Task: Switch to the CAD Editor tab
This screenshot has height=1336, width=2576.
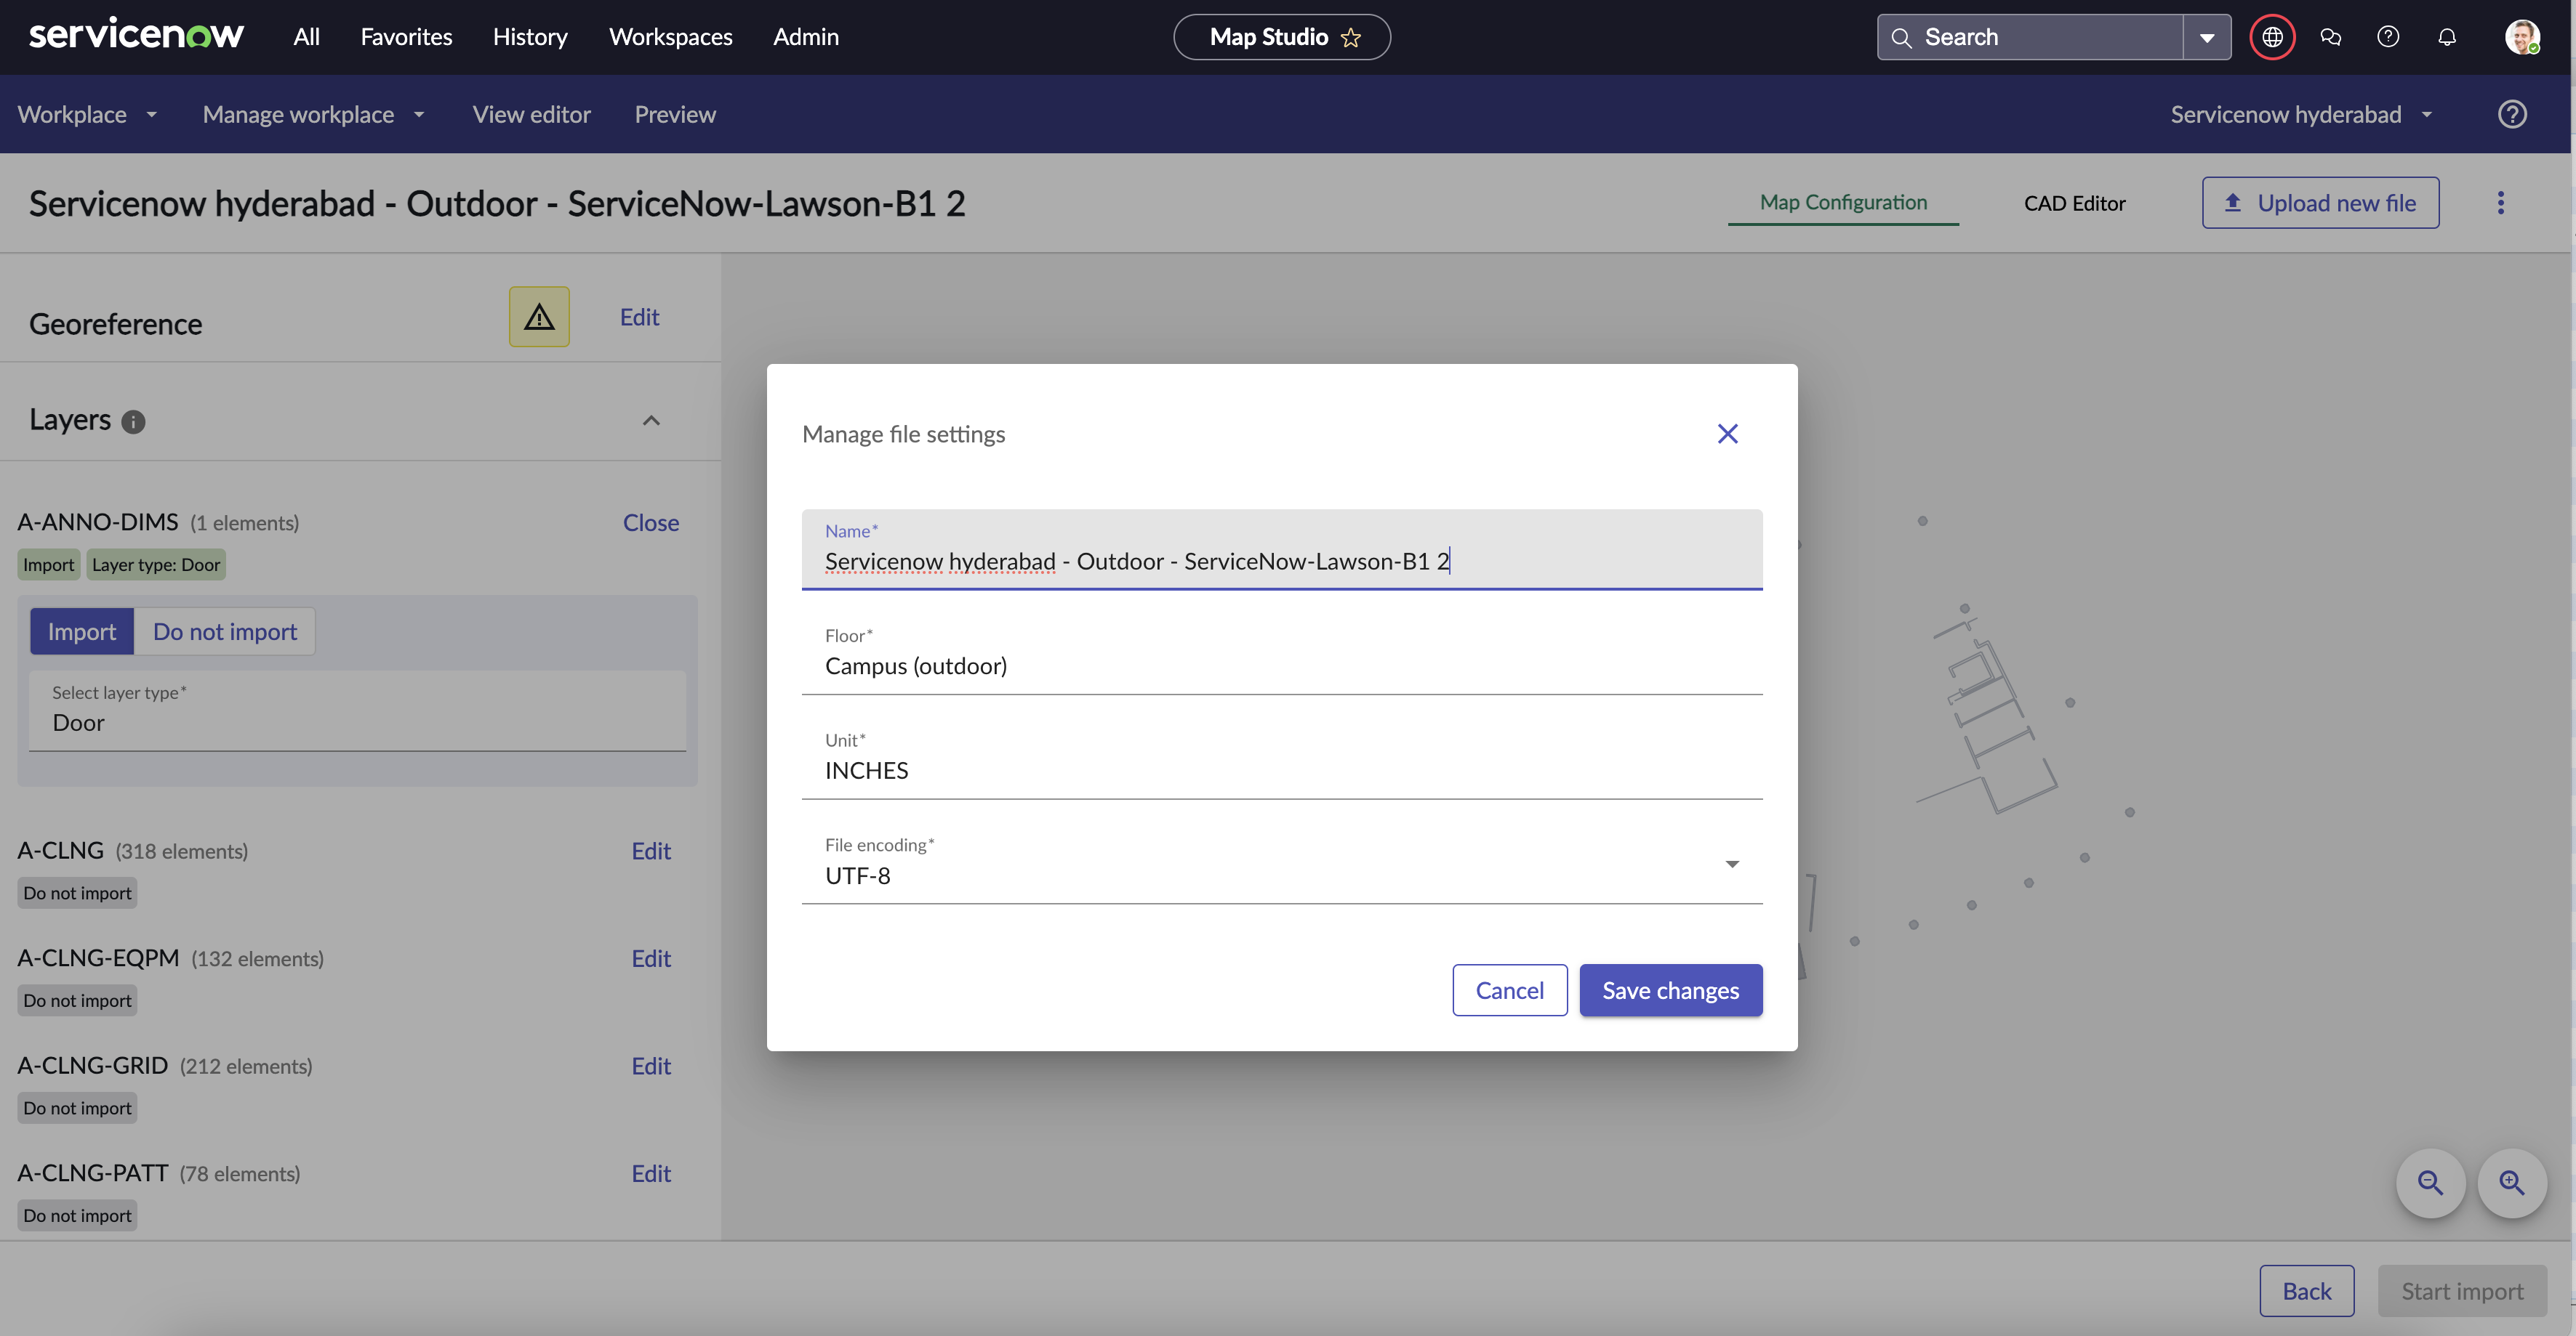Action: 2074,203
